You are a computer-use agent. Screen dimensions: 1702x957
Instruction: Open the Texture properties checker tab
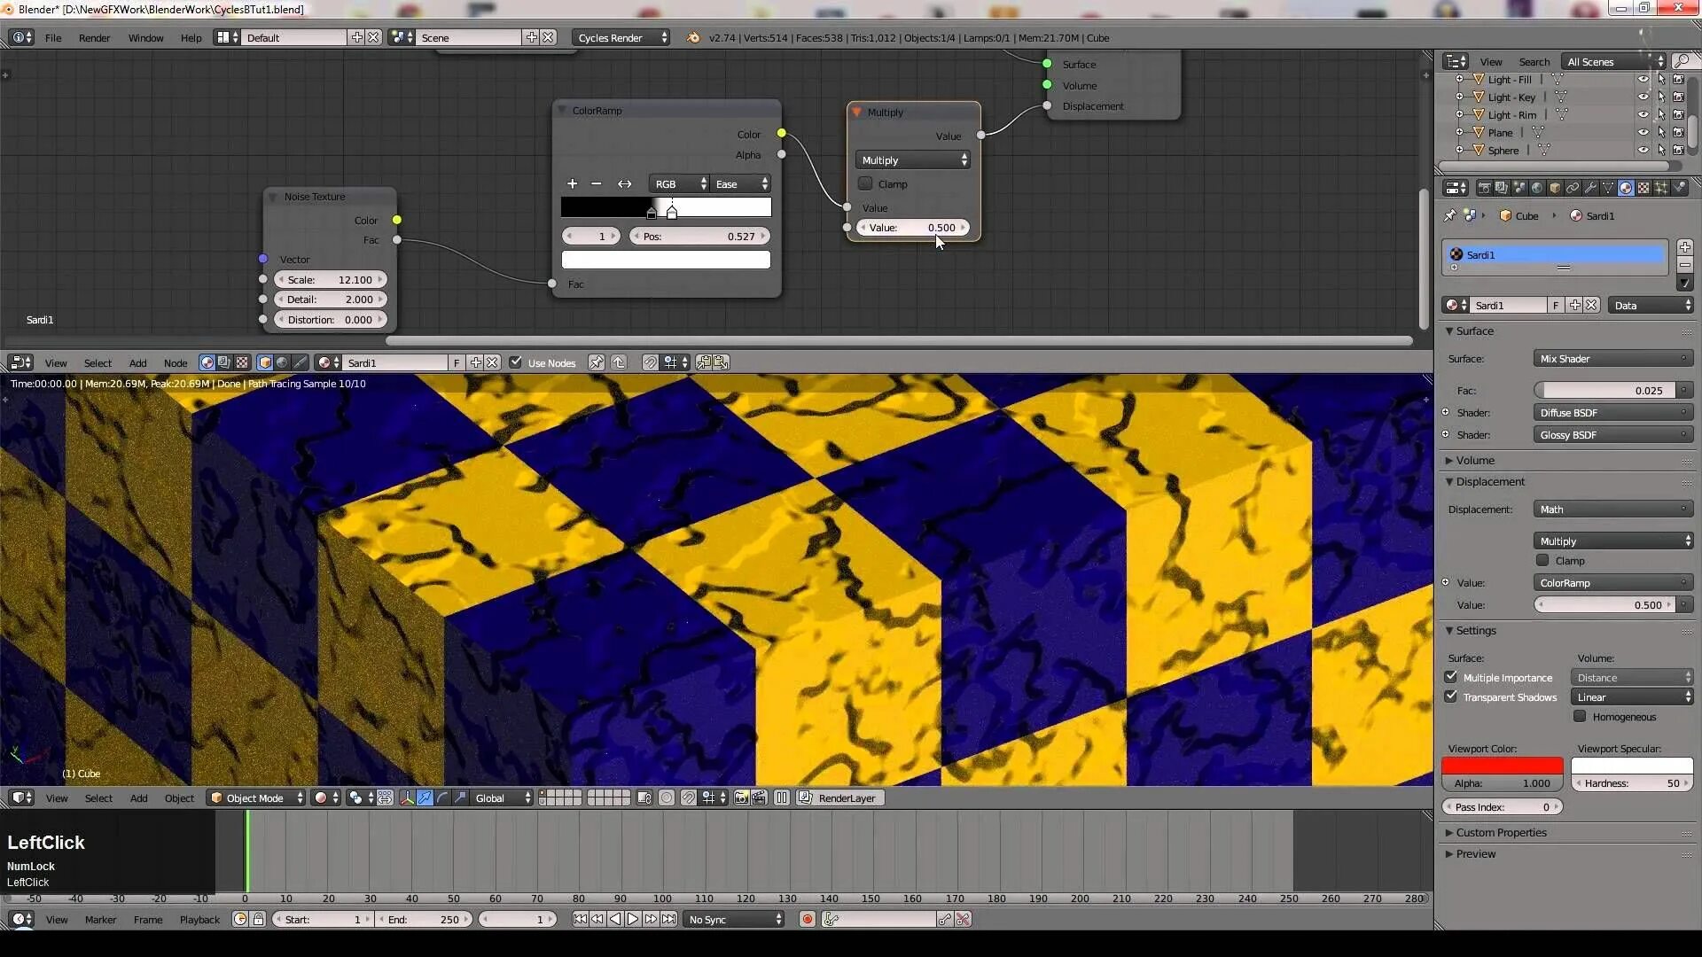1643,188
